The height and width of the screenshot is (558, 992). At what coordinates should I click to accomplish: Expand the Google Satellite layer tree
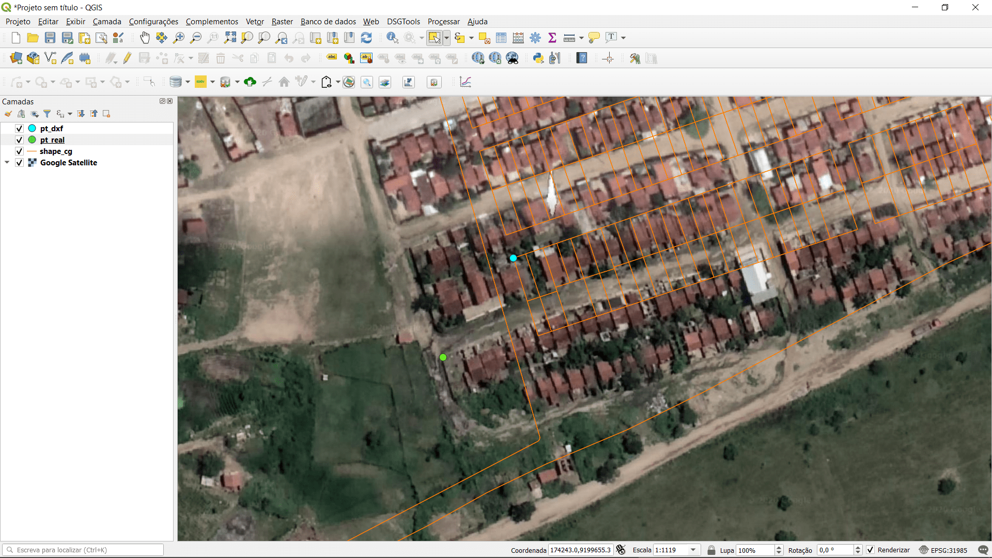coord(7,163)
